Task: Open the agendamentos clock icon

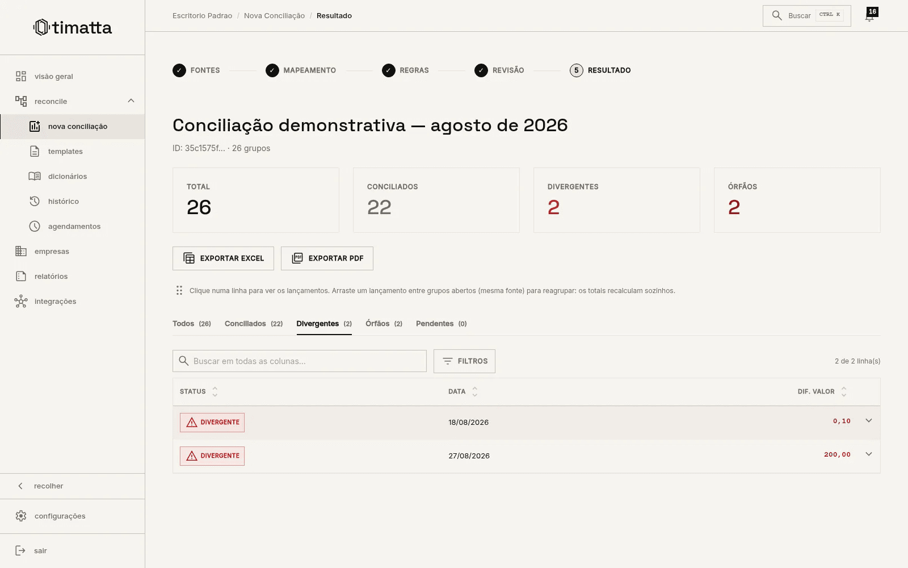Action: (35, 226)
